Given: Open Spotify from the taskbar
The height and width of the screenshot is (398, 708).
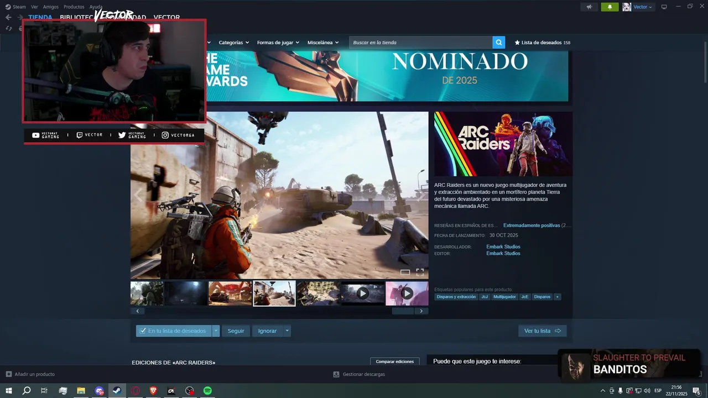Looking at the screenshot, I should pyautogui.click(x=207, y=391).
